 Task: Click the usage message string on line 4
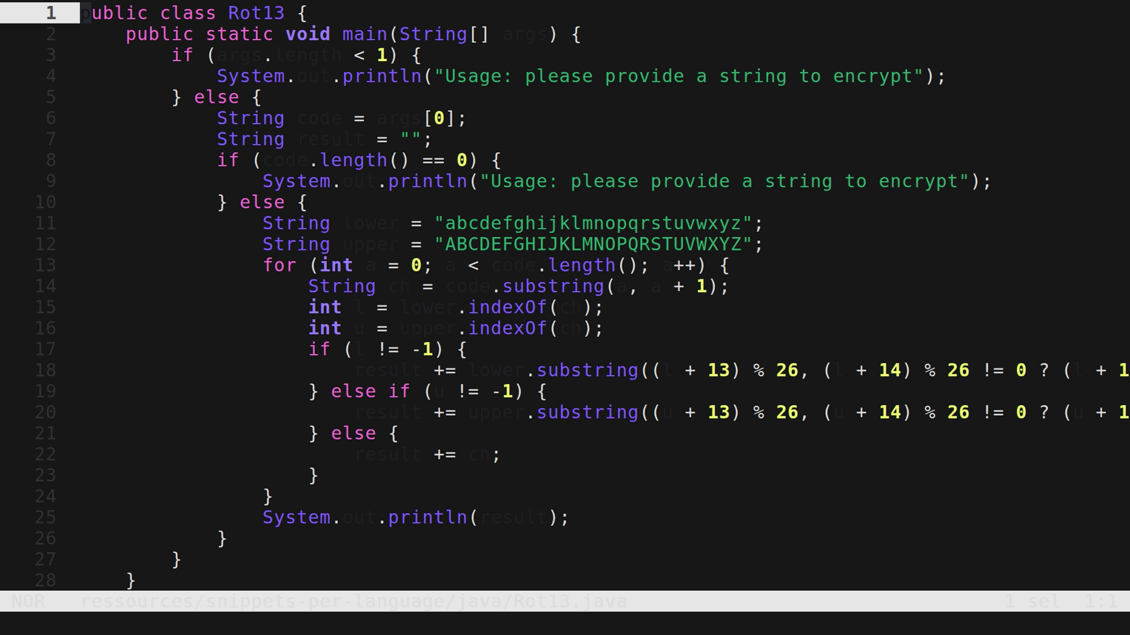tap(679, 76)
